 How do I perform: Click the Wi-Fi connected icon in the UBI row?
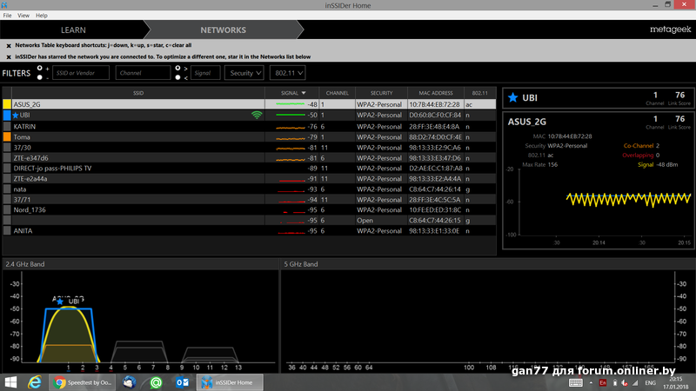coord(257,115)
